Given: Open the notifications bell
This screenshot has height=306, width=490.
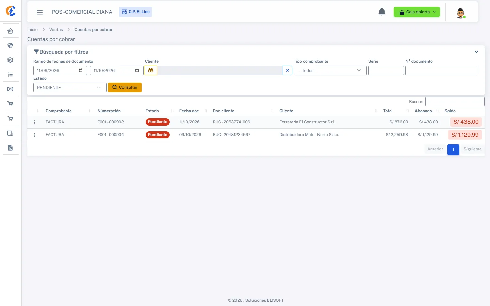Looking at the screenshot, I should tap(382, 12).
